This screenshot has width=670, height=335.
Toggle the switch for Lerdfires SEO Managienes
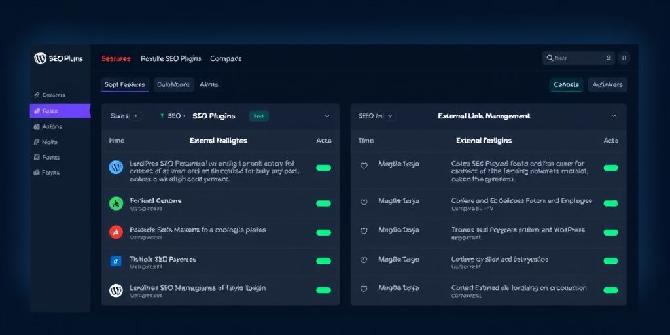pyautogui.click(x=323, y=290)
